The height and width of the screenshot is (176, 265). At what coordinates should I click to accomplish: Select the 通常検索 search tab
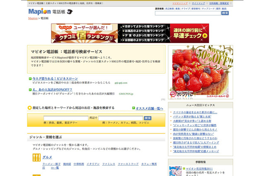(x=159, y=9)
